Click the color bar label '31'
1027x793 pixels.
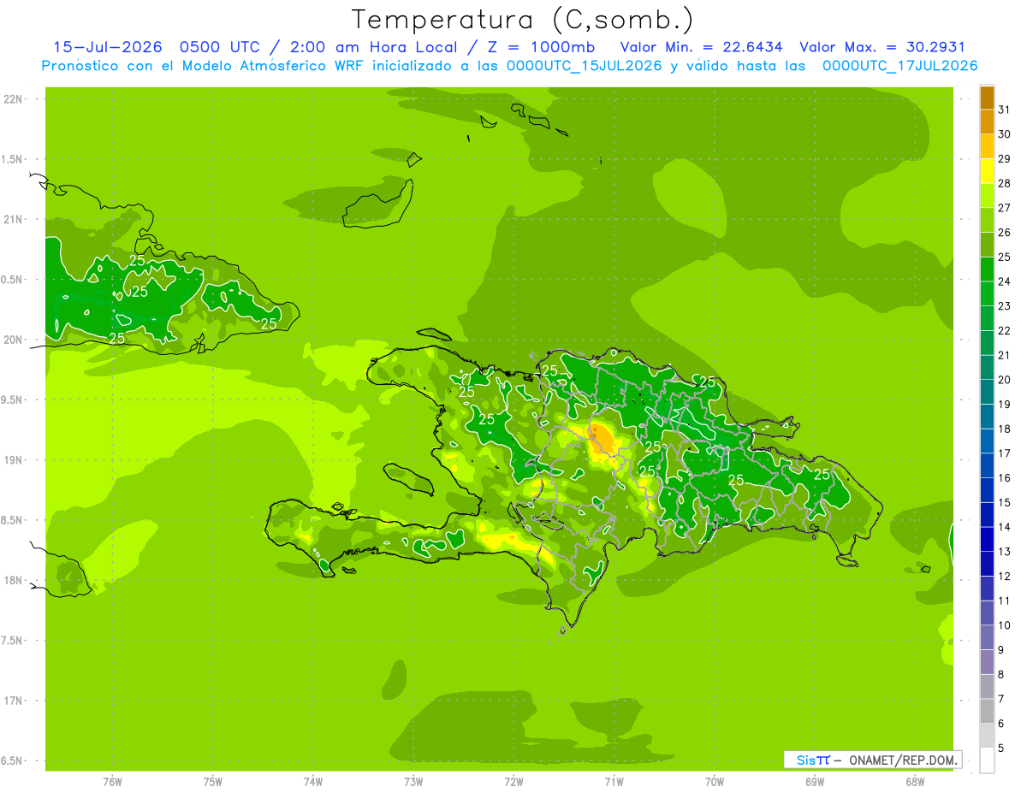pos(1005,110)
